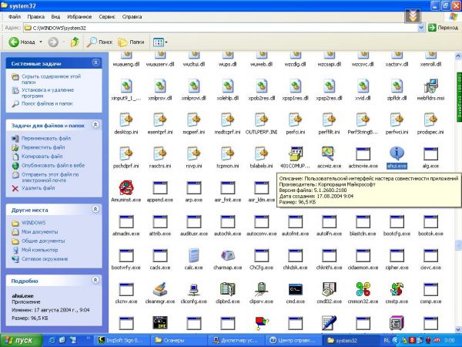Screen dimensions: 462x347
Task: Click the Up folder toolbar icon
Action: [75, 42]
